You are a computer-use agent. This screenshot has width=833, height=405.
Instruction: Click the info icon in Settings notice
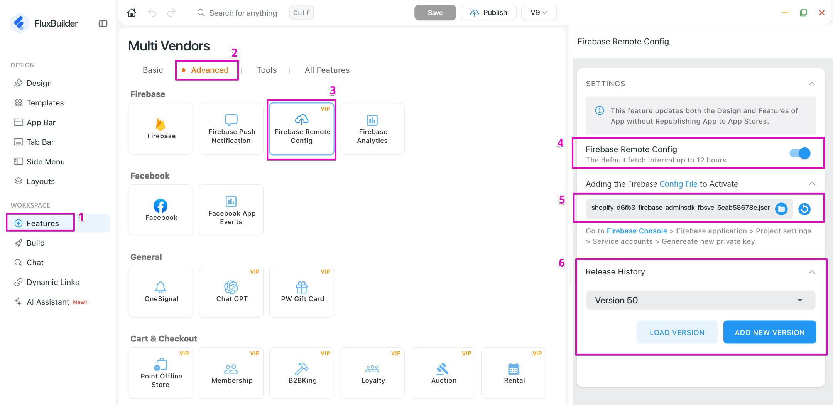coord(600,111)
